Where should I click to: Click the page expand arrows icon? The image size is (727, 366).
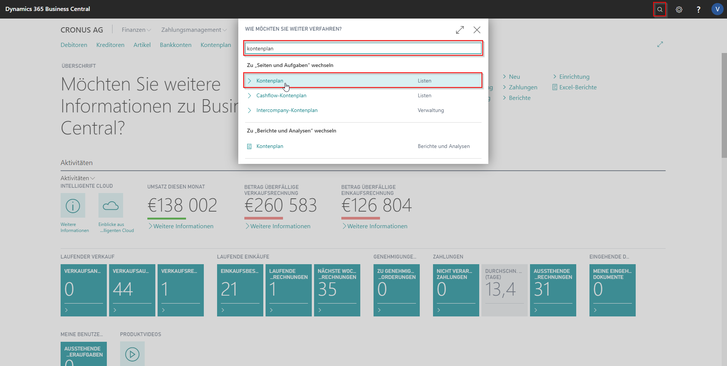660,44
